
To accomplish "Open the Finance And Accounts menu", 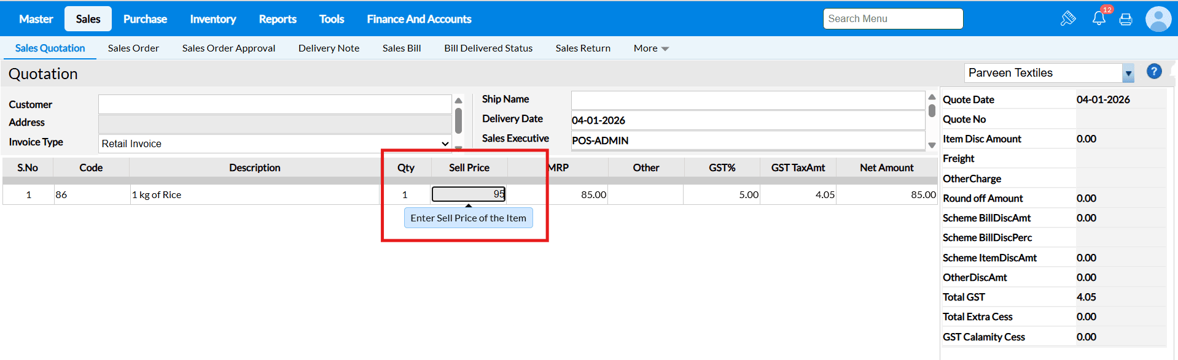I will (x=419, y=19).
